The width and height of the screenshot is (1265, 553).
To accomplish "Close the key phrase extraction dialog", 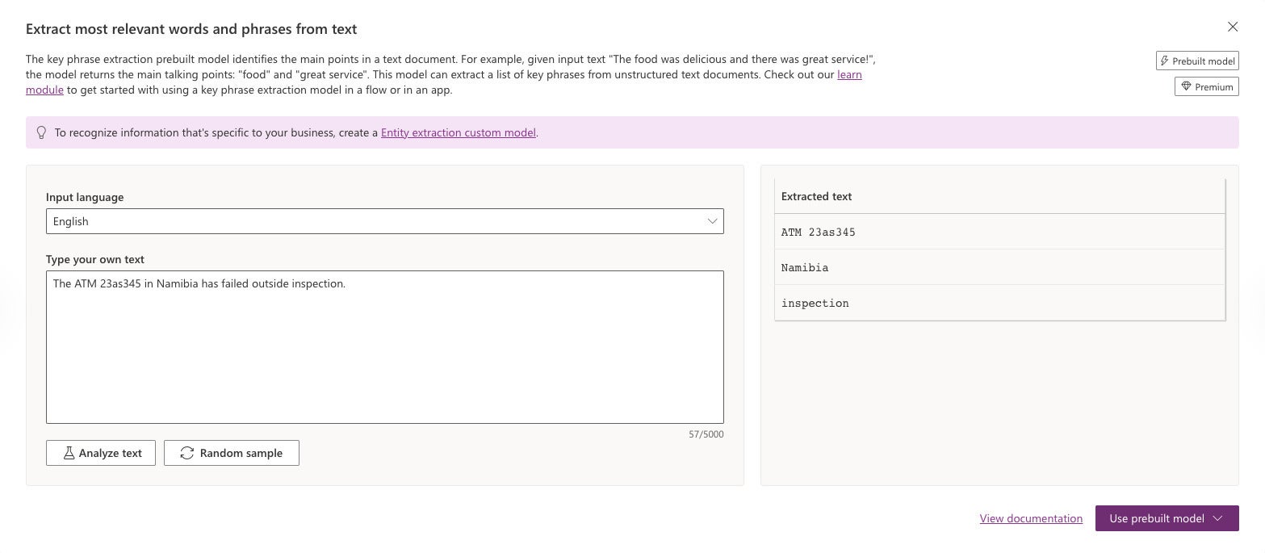I will pos(1233,27).
